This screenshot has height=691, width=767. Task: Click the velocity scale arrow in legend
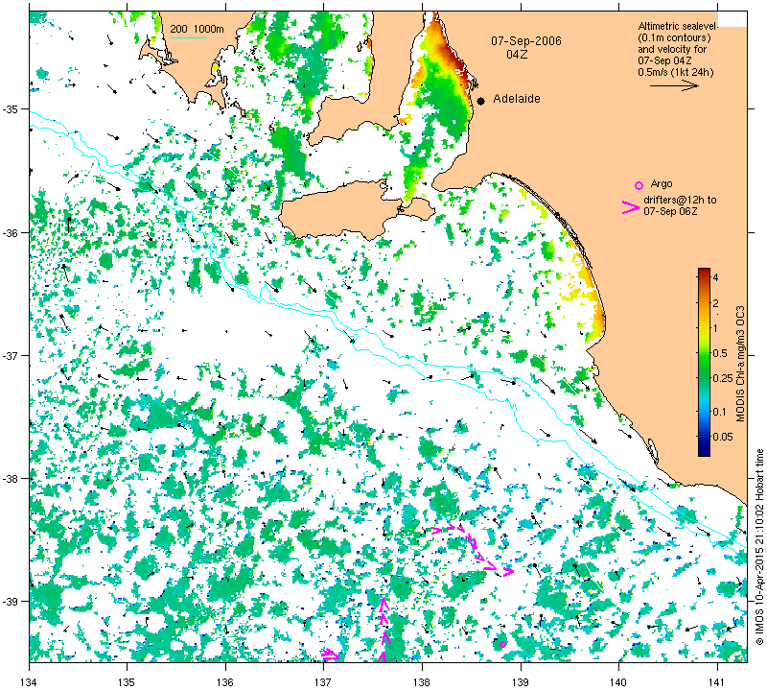(674, 85)
